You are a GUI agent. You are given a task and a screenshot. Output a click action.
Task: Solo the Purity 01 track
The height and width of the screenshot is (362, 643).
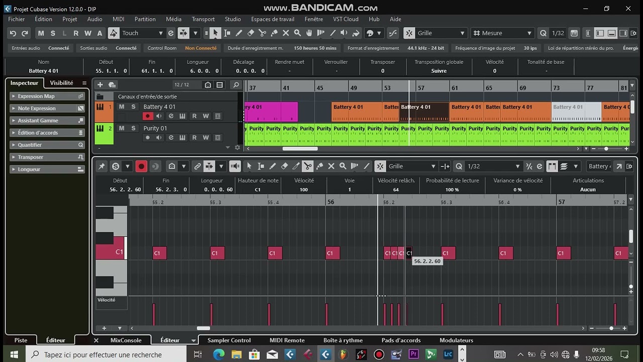pos(133,128)
